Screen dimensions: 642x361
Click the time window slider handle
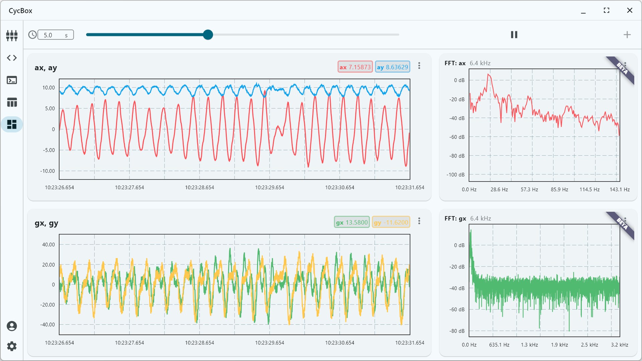[208, 35]
